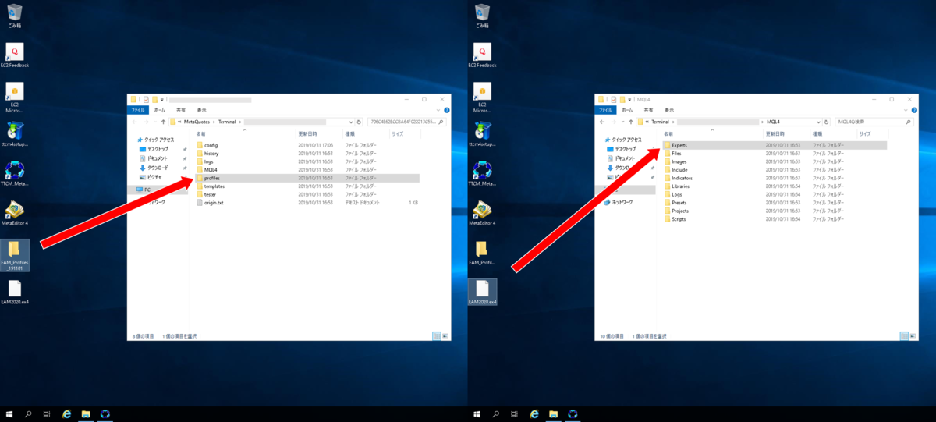
Task: Open 表示 tab in MQL4 window
Action: pyautogui.click(x=670, y=111)
